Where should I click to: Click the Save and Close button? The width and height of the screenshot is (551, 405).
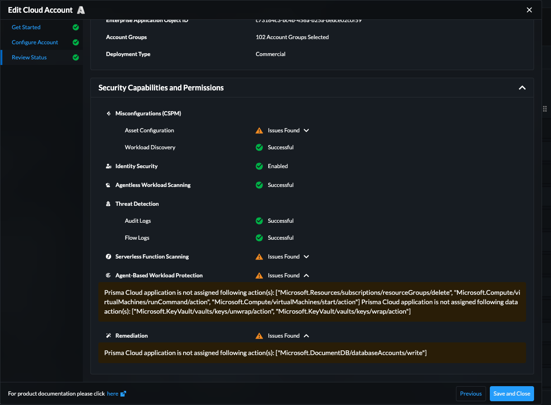511,393
